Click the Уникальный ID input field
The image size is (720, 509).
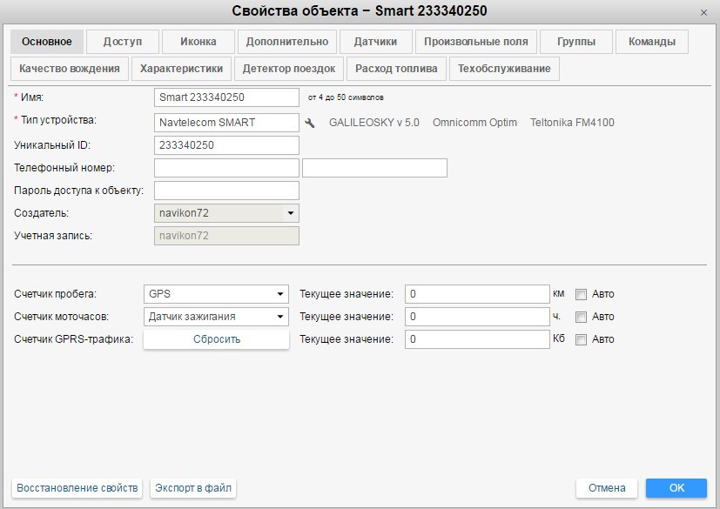point(226,145)
